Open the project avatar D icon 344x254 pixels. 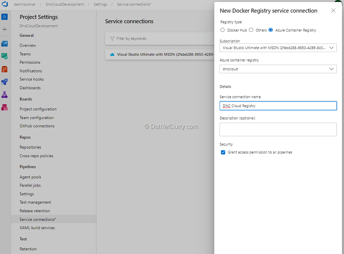(4, 17)
